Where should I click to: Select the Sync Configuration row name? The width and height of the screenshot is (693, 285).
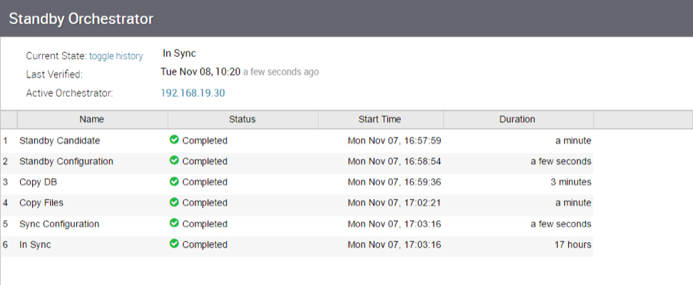tap(59, 224)
